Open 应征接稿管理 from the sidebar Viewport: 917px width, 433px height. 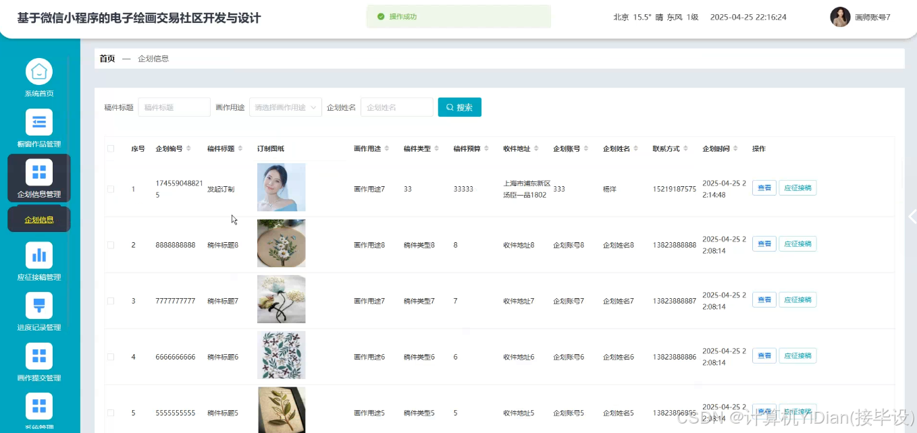coord(38,261)
